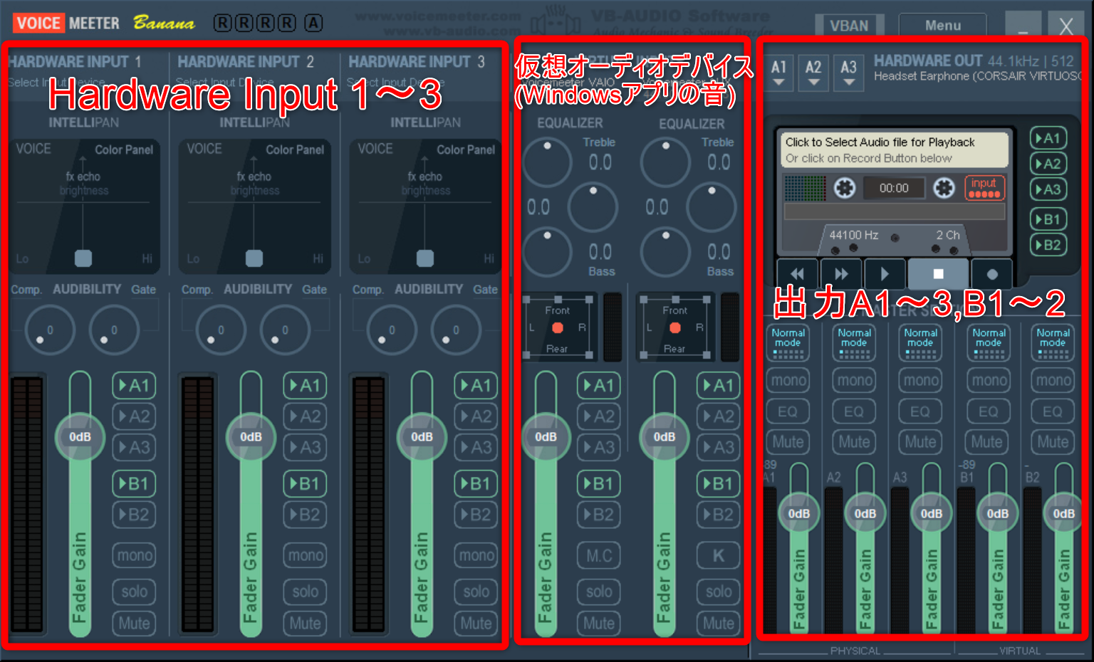Open A3 hardware output device dropdown
1094x662 pixels.
848,73
